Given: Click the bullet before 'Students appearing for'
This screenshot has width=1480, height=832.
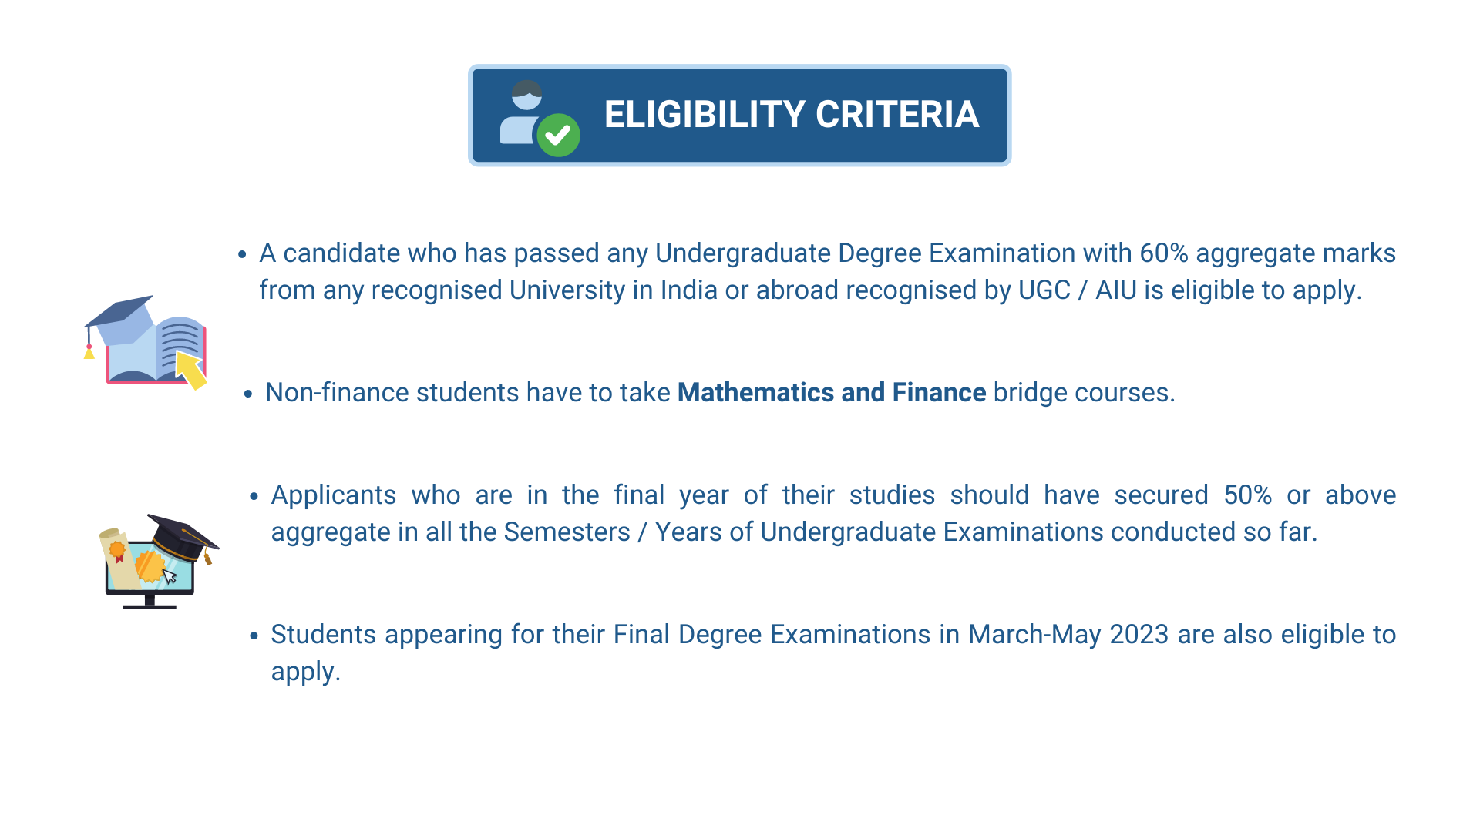Looking at the screenshot, I should click(254, 636).
